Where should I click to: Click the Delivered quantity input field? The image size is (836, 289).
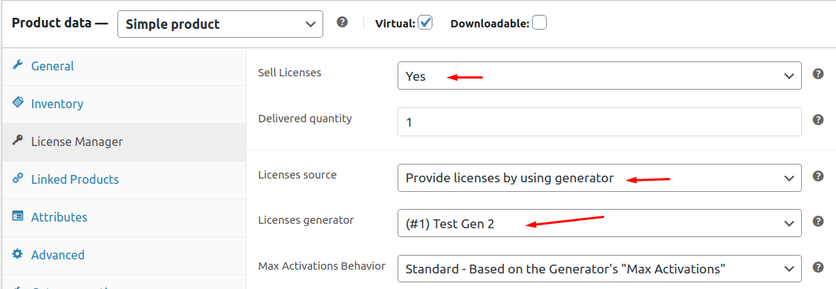(x=599, y=122)
